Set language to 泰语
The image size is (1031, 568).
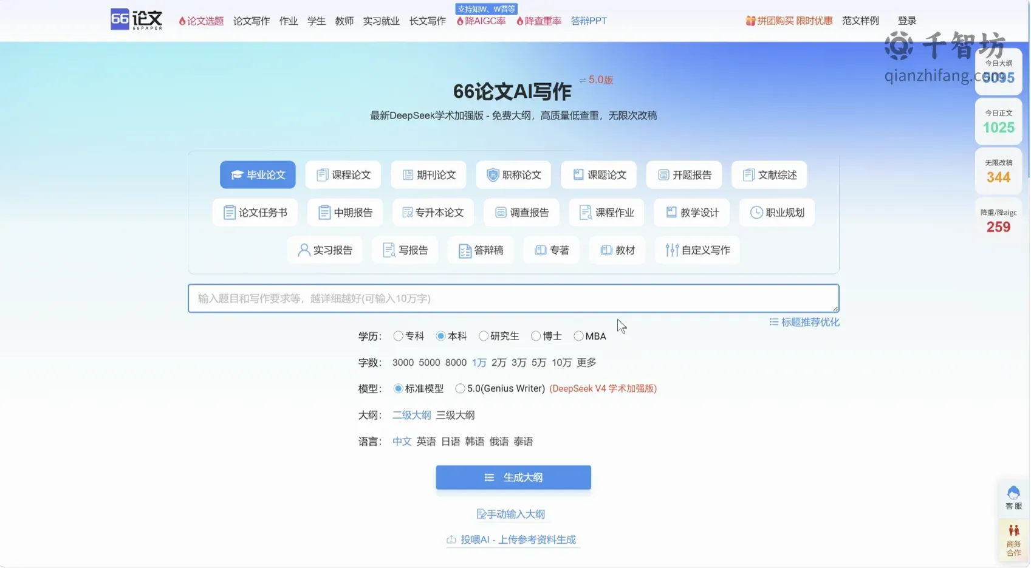tap(523, 442)
